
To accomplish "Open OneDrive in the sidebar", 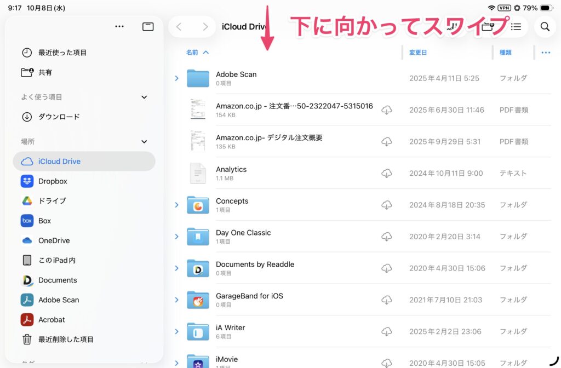I will coord(54,240).
